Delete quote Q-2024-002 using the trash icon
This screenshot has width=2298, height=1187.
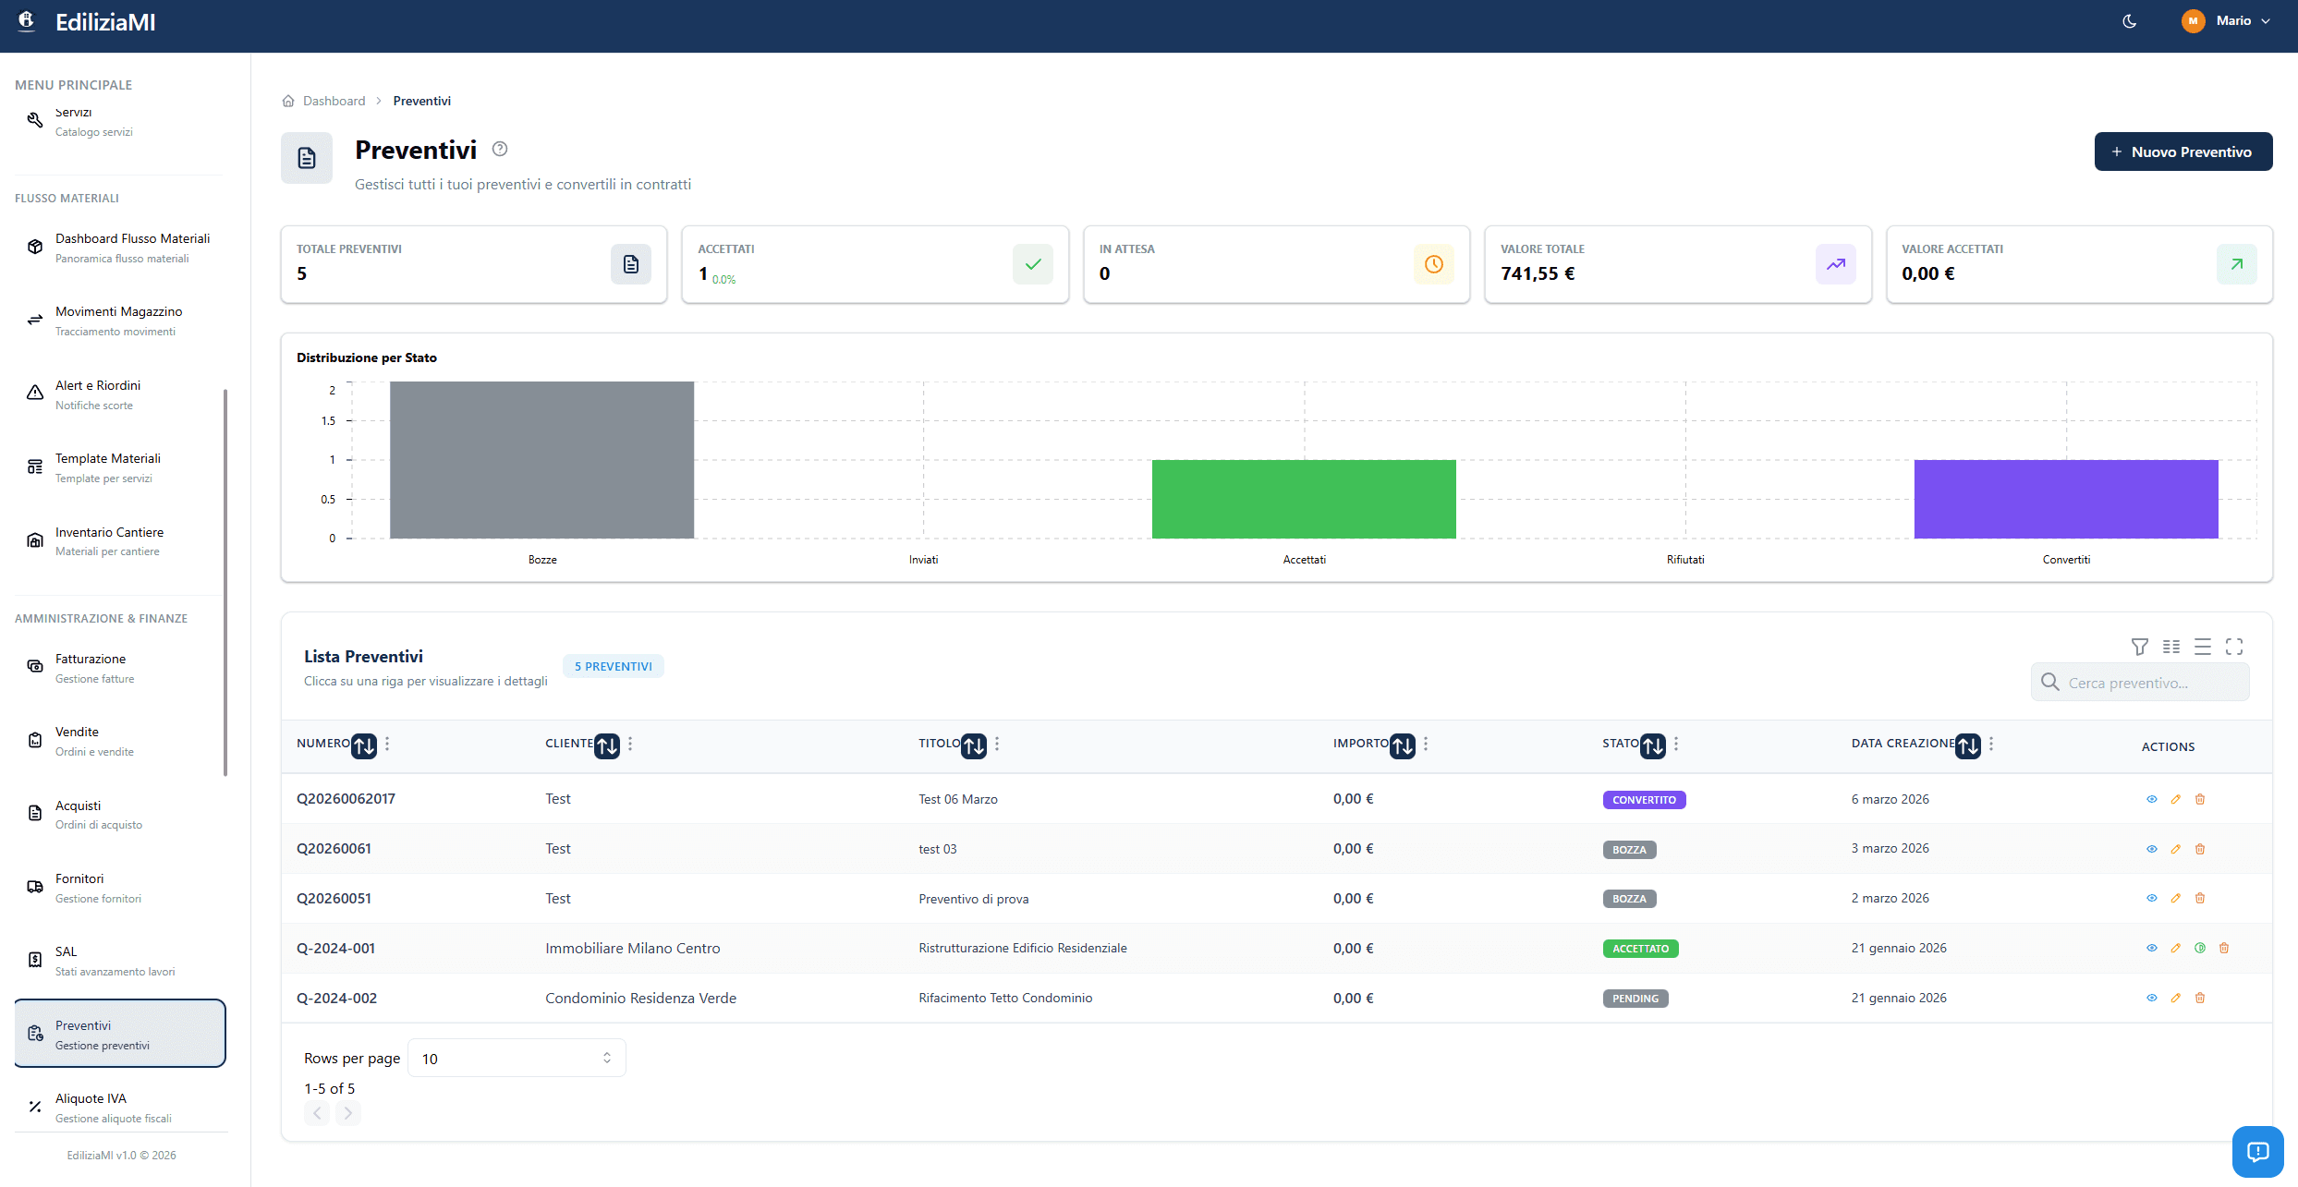[2200, 998]
